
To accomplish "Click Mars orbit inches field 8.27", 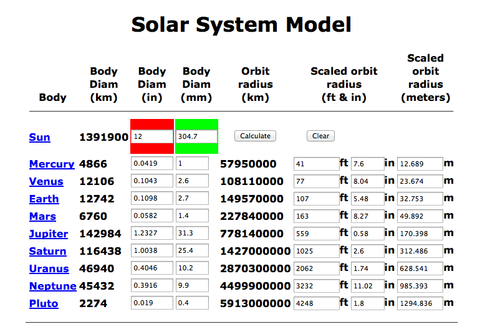I will [x=368, y=216].
